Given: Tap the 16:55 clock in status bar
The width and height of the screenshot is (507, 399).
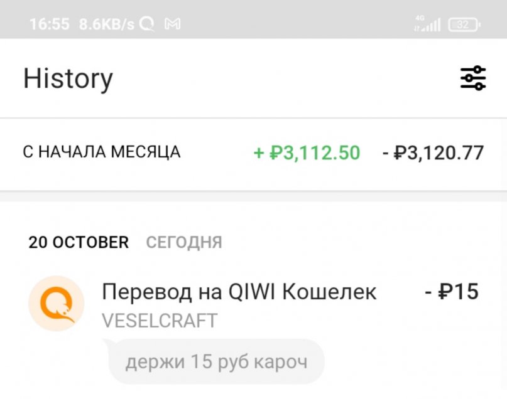Looking at the screenshot, I should [49, 24].
